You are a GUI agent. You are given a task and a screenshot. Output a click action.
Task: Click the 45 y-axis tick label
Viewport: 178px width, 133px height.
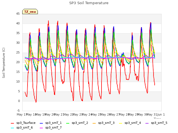[x=18, y=14]
